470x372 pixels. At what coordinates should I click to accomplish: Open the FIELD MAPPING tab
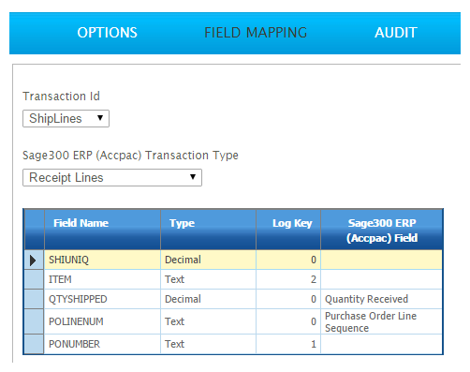tap(256, 33)
